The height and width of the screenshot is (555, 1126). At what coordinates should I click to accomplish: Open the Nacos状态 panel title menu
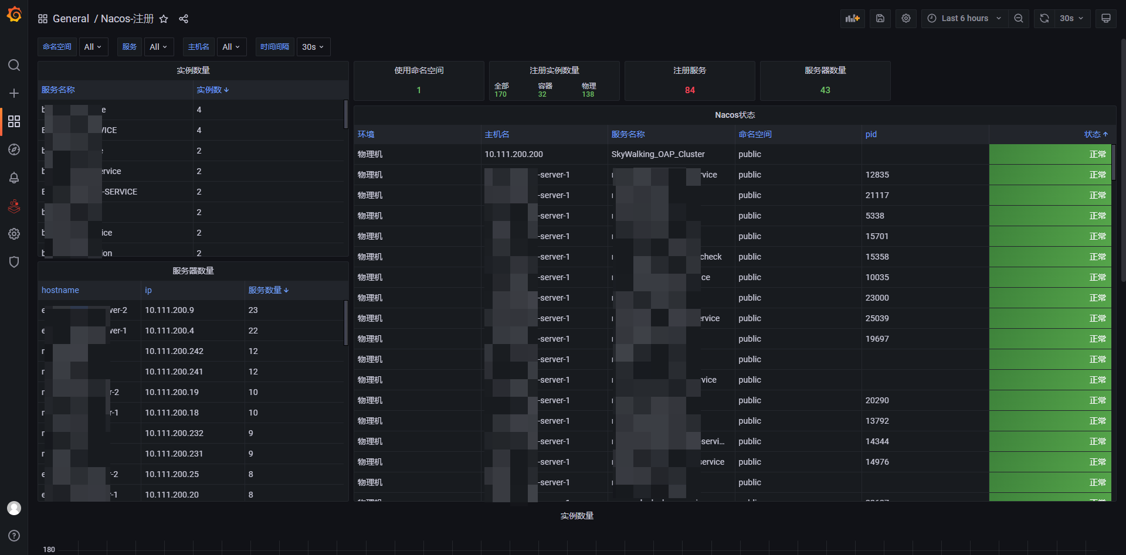click(735, 115)
